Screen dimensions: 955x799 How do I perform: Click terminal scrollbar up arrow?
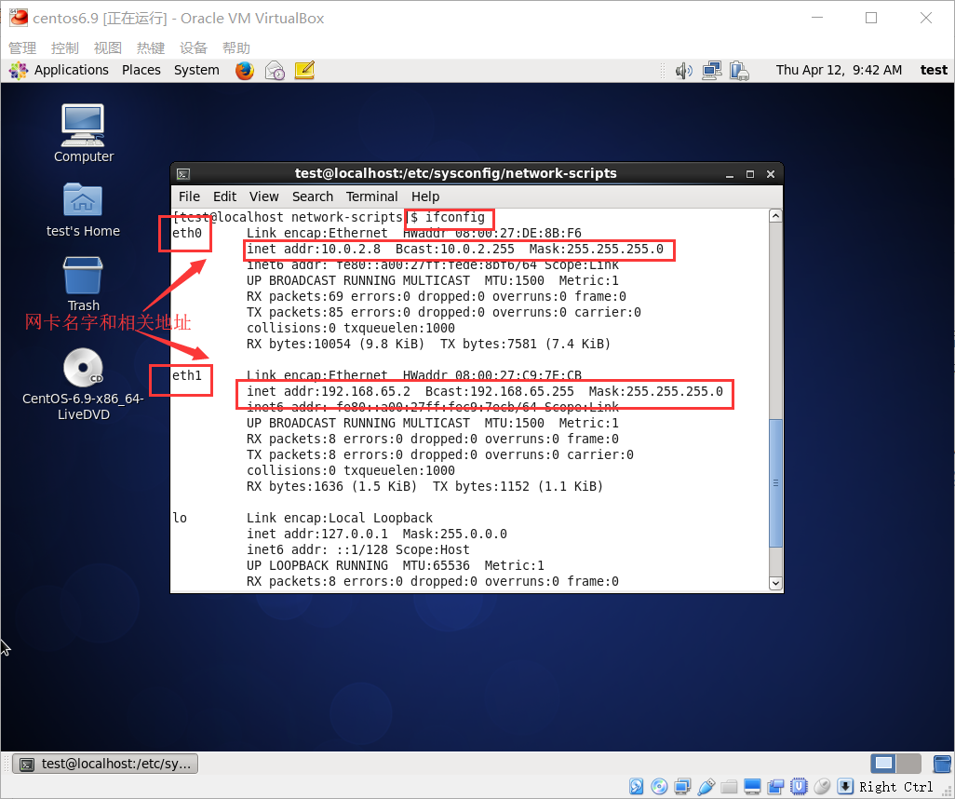775,216
